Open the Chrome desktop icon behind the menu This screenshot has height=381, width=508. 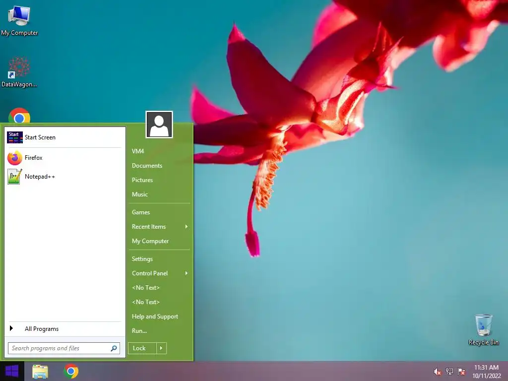pos(19,116)
